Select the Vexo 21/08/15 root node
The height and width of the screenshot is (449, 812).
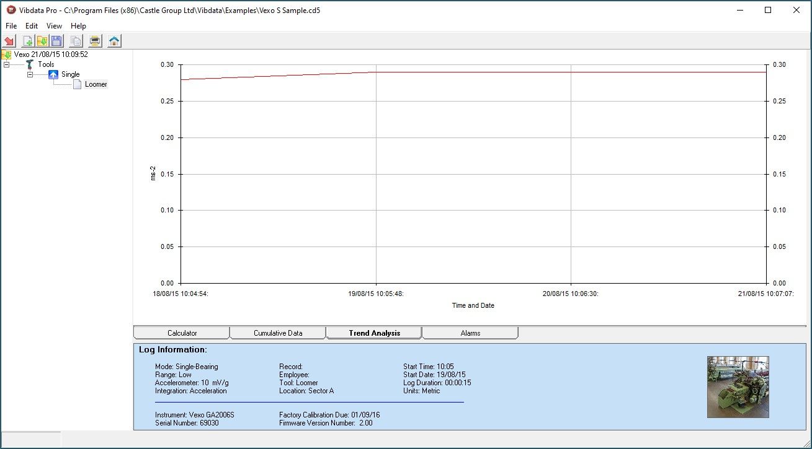(51, 54)
